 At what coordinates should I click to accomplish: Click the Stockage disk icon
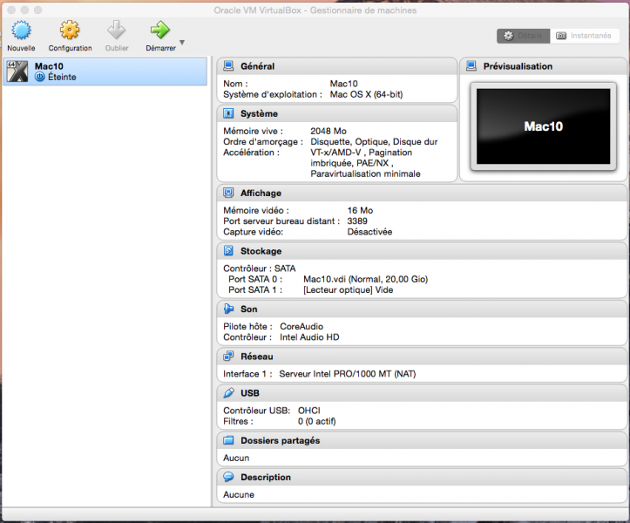pyautogui.click(x=228, y=251)
